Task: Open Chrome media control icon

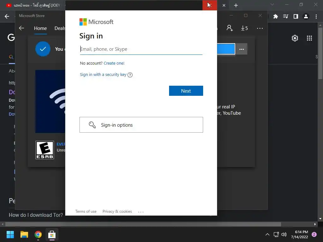Action: click(x=285, y=16)
